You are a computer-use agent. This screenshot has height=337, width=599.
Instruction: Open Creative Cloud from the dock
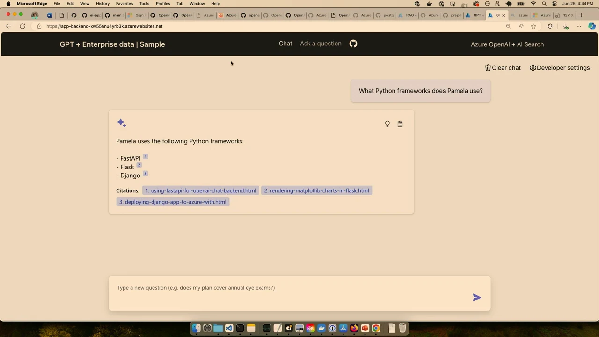(310, 328)
